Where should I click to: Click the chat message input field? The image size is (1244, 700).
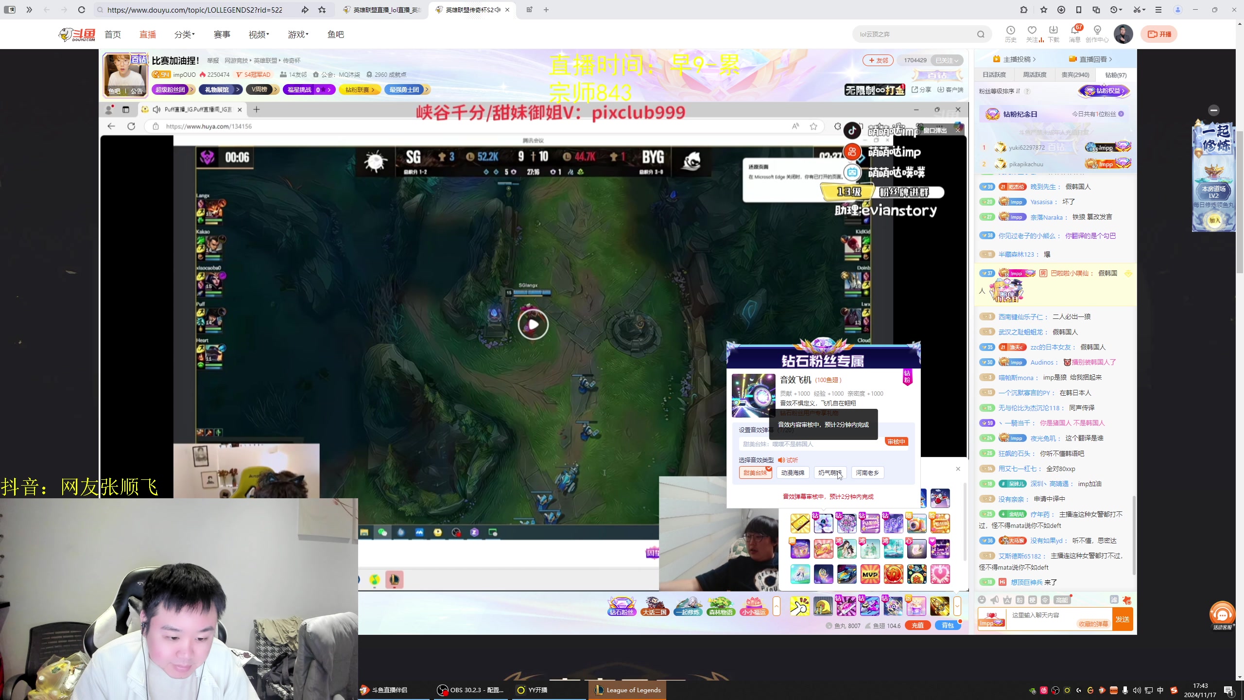coord(1059,619)
